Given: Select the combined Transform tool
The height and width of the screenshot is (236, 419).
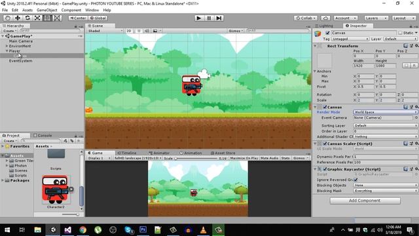Looking at the screenshot, I should click(57, 18).
